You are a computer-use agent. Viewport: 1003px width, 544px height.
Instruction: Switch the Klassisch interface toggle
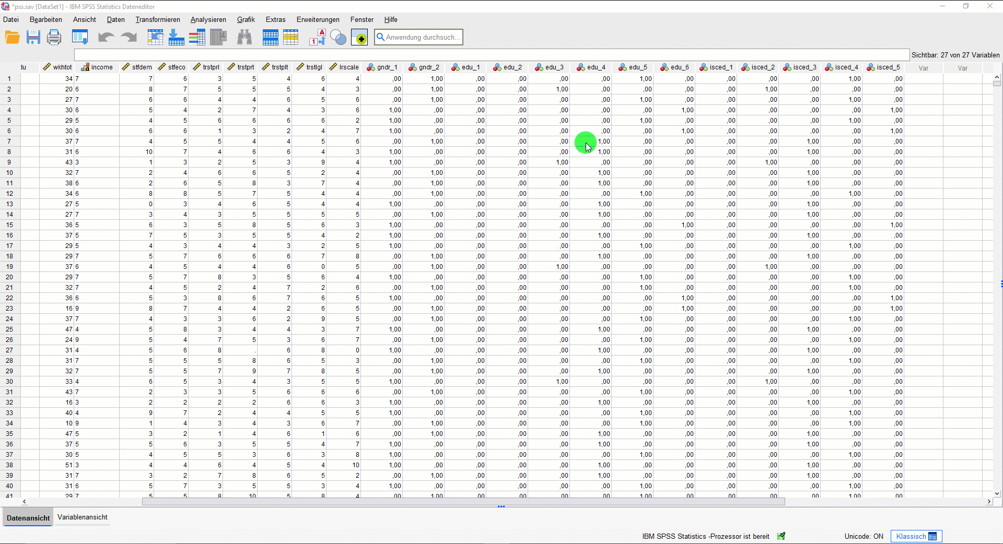point(916,536)
